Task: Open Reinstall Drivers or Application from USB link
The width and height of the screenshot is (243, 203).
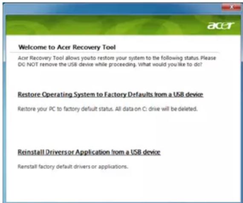Action: click(89, 152)
